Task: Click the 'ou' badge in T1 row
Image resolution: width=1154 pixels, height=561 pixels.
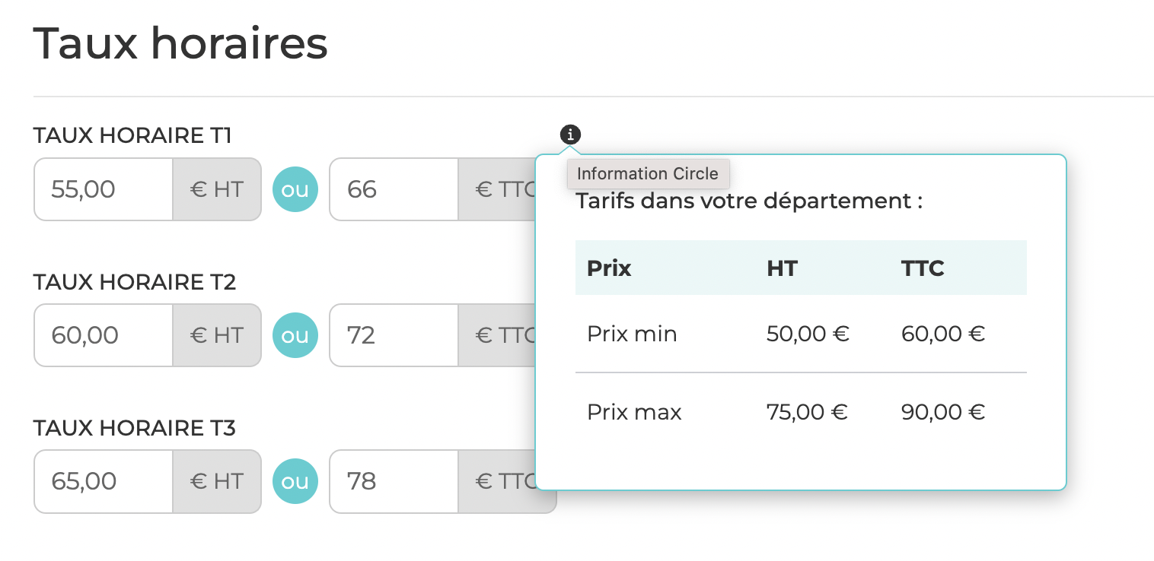Action: (x=295, y=189)
